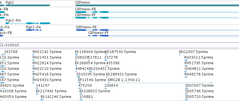Click the teal Rgk2 gene arrow bar
This screenshot has width=239, height=101.
[28, 5]
